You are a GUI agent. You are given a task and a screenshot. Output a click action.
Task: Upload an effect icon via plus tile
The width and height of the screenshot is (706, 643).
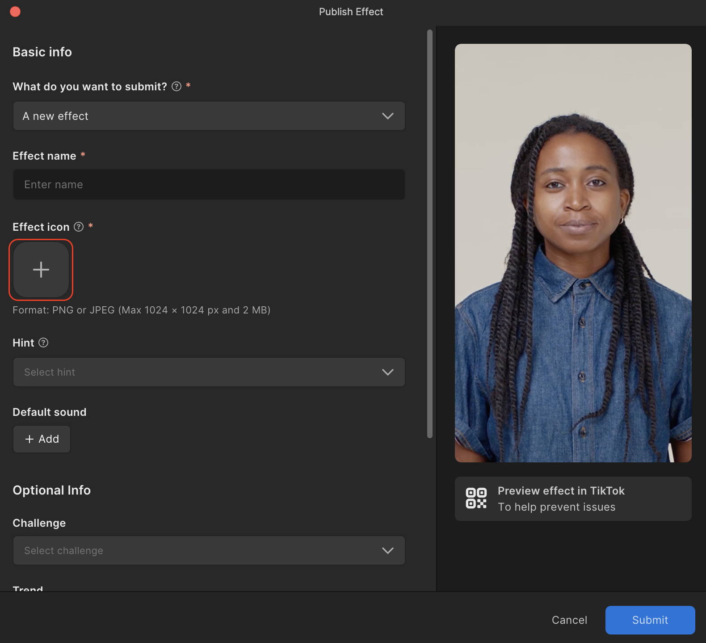point(41,270)
